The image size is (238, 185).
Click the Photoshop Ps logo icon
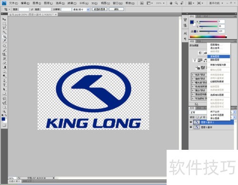click(x=4, y=3)
